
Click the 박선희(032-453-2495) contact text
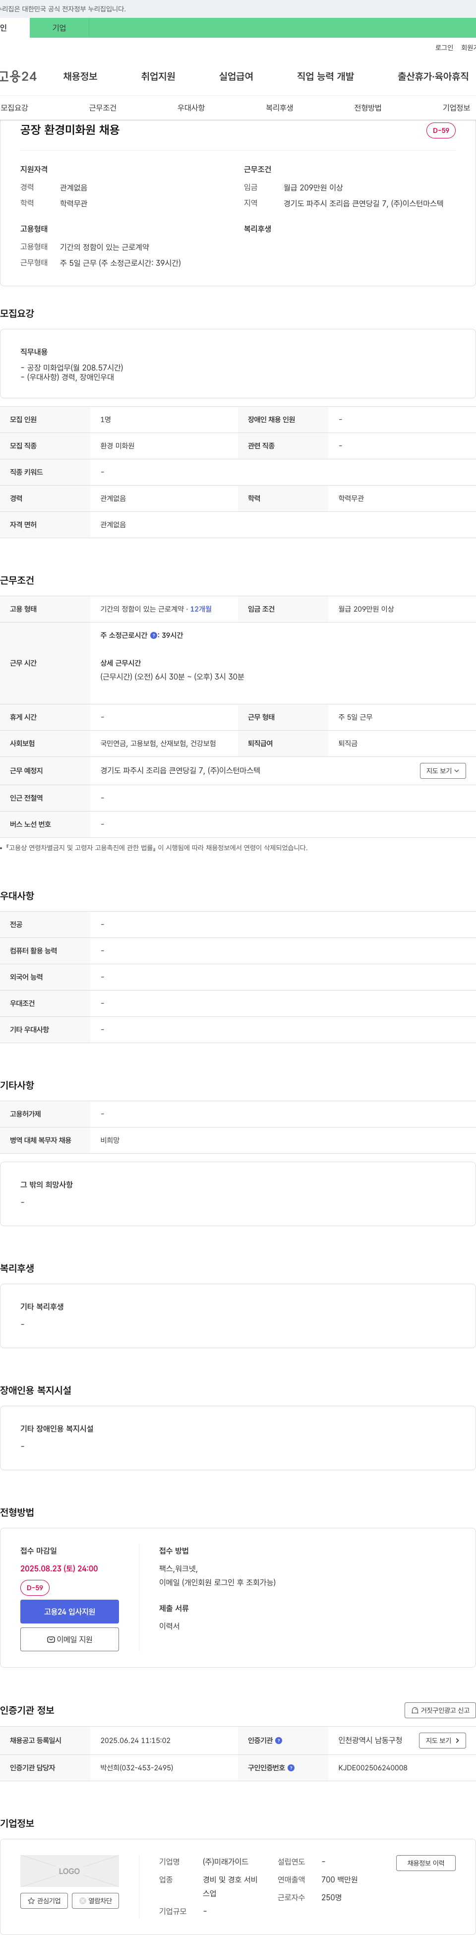click(137, 1767)
